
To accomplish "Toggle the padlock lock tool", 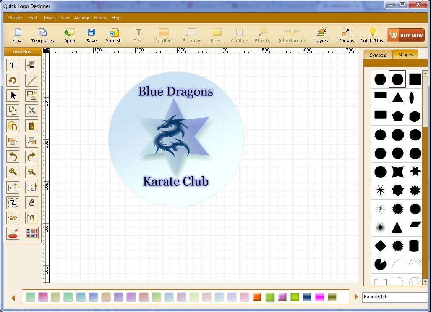I will (31, 202).
